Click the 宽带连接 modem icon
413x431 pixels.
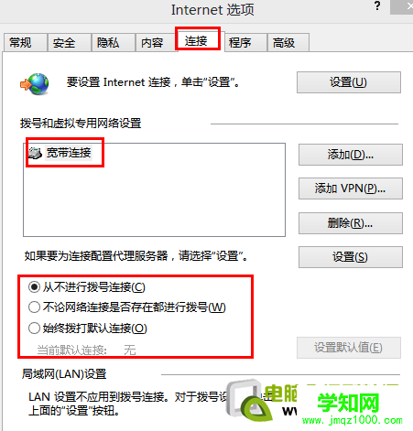(35, 153)
